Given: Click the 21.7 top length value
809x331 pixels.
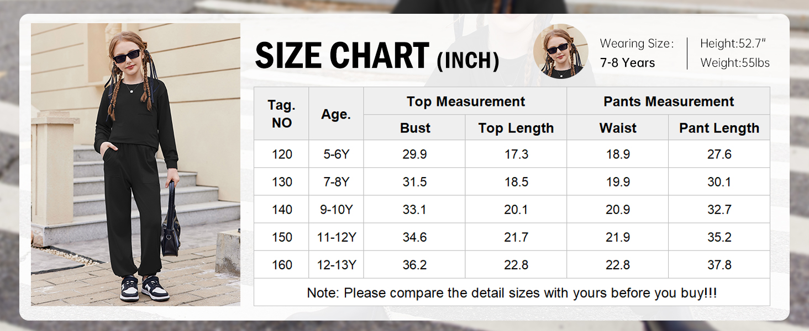Looking at the screenshot, I should click(x=516, y=237).
